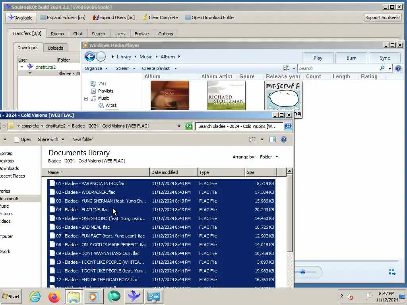Click the Change your view icon in Explorer
This screenshot has height=305, width=407.
point(252,139)
